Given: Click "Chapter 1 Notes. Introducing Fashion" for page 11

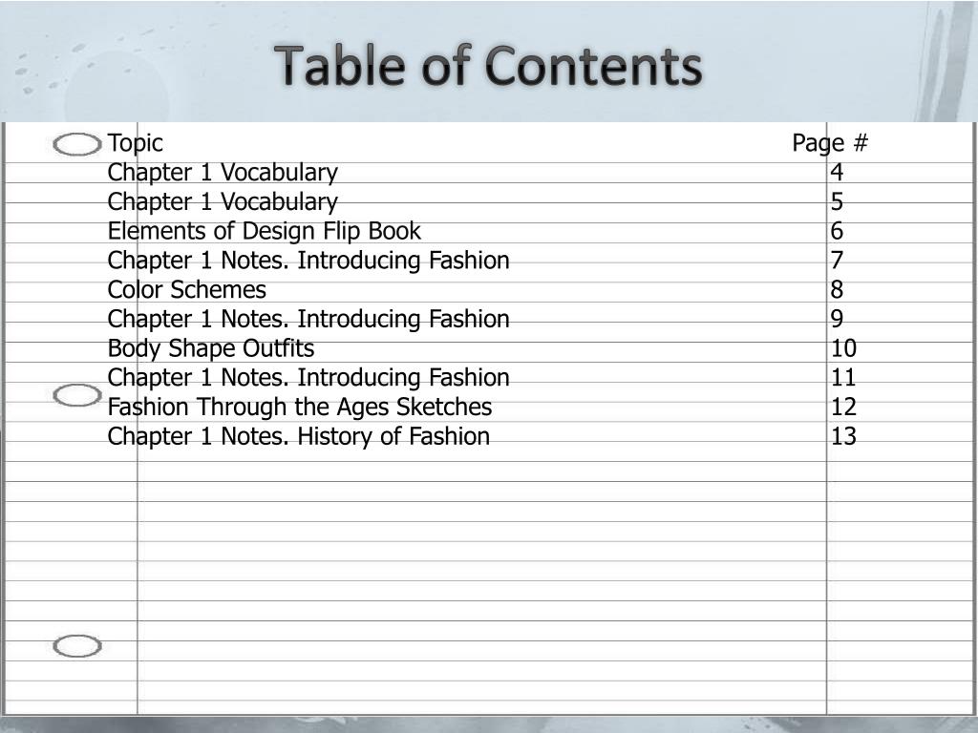Looking at the screenshot, I should click(x=308, y=378).
